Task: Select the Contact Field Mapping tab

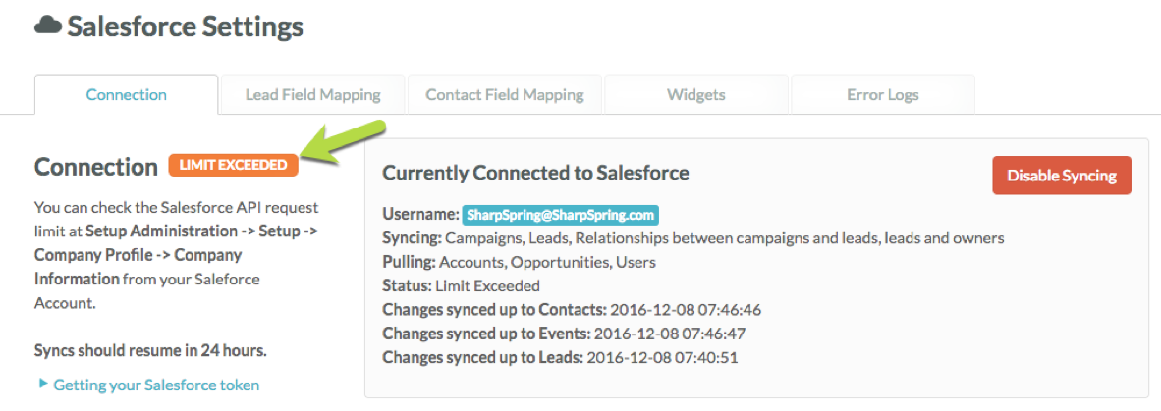Action: (x=504, y=95)
